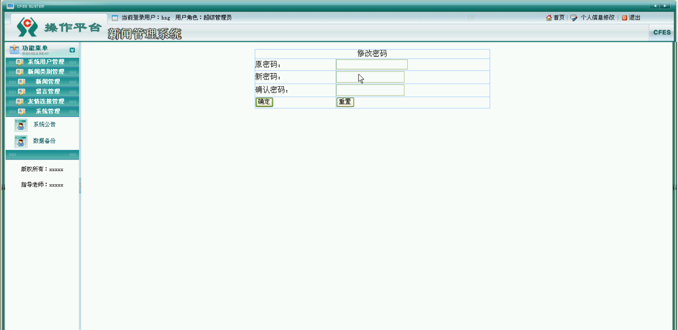Click the home icon beside 首页
The height and width of the screenshot is (330, 678).
click(x=549, y=17)
